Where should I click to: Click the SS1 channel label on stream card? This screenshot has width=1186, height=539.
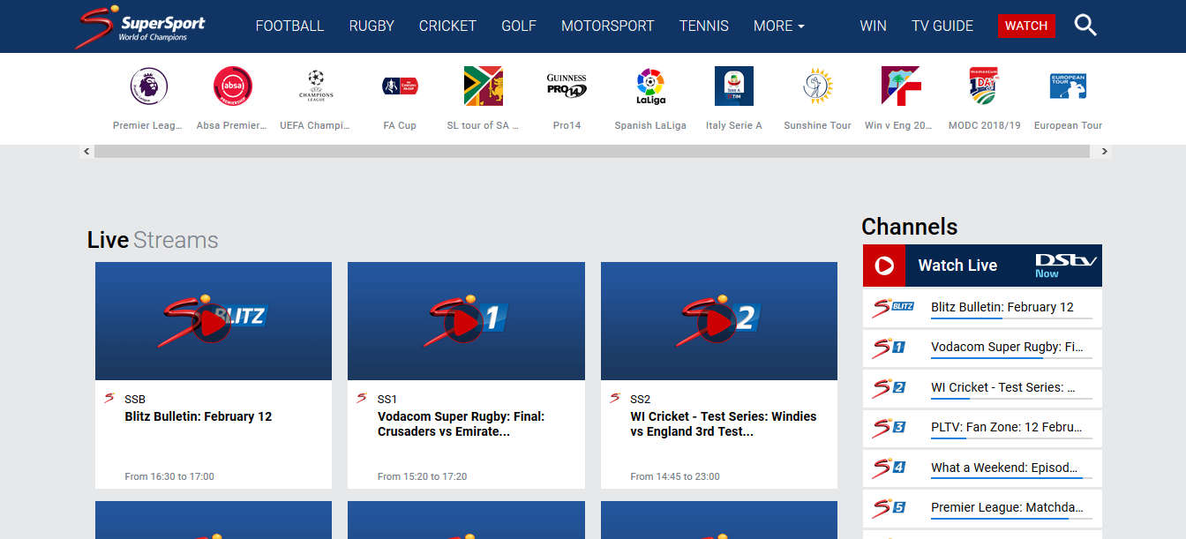[x=387, y=400]
